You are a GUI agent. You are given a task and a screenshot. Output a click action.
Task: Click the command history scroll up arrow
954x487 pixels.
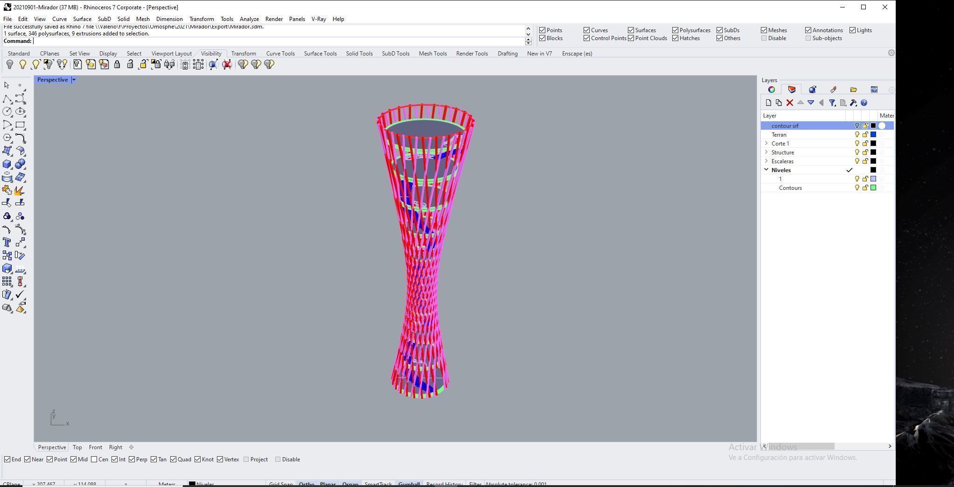pos(528,28)
